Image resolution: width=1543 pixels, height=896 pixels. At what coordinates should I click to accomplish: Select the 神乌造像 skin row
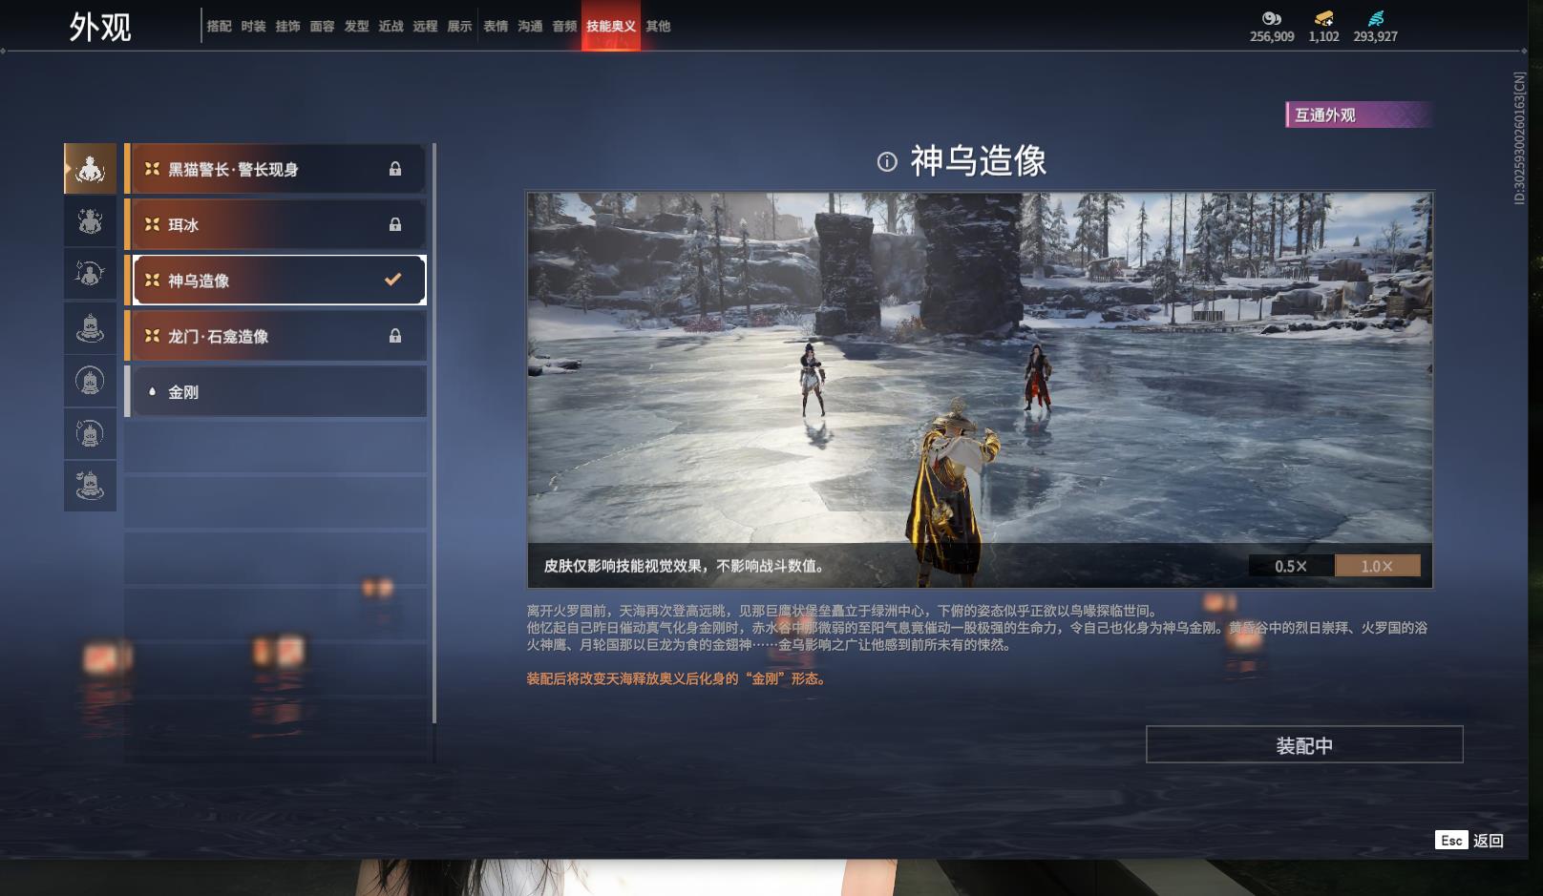click(x=275, y=280)
